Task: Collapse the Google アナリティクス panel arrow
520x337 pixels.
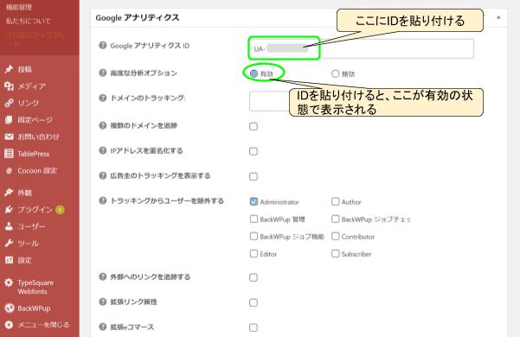Action: pos(498,17)
